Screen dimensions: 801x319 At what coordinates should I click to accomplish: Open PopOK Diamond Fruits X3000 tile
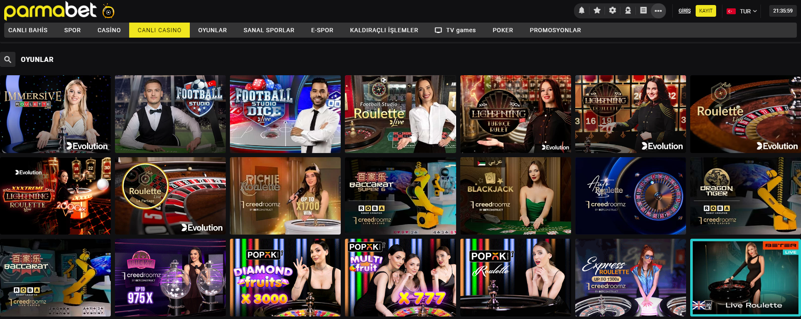click(285, 278)
